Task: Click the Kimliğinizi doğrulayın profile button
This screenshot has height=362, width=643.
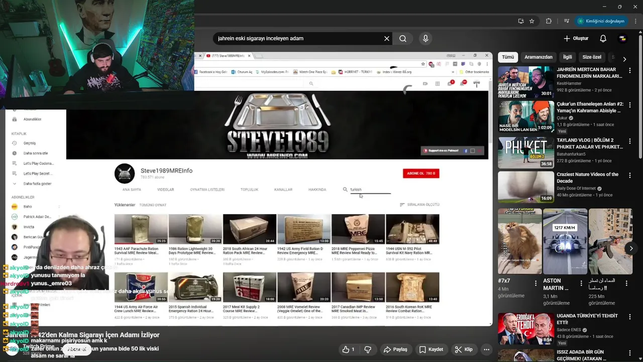Action: (x=601, y=21)
